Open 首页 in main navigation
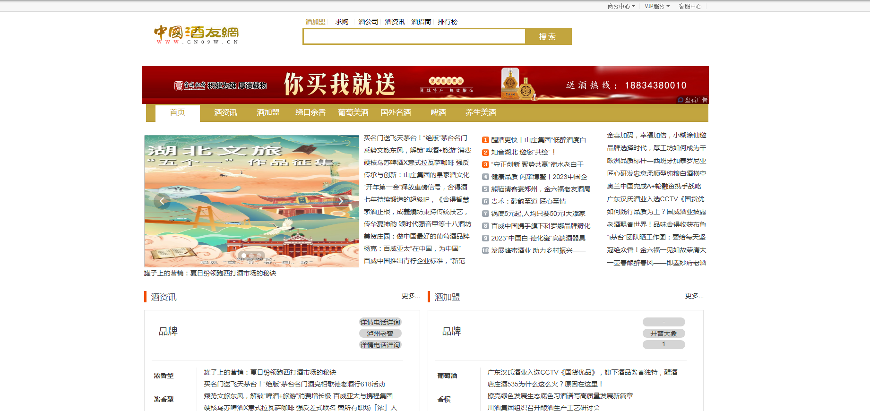Viewport: 870px width, 411px height. tap(178, 112)
